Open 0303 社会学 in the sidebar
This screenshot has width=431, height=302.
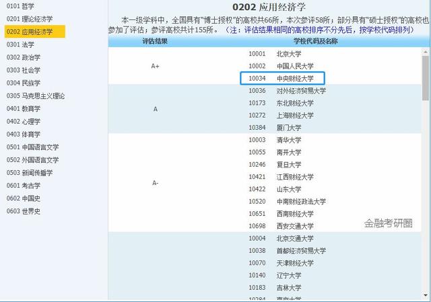pyautogui.click(x=24, y=70)
